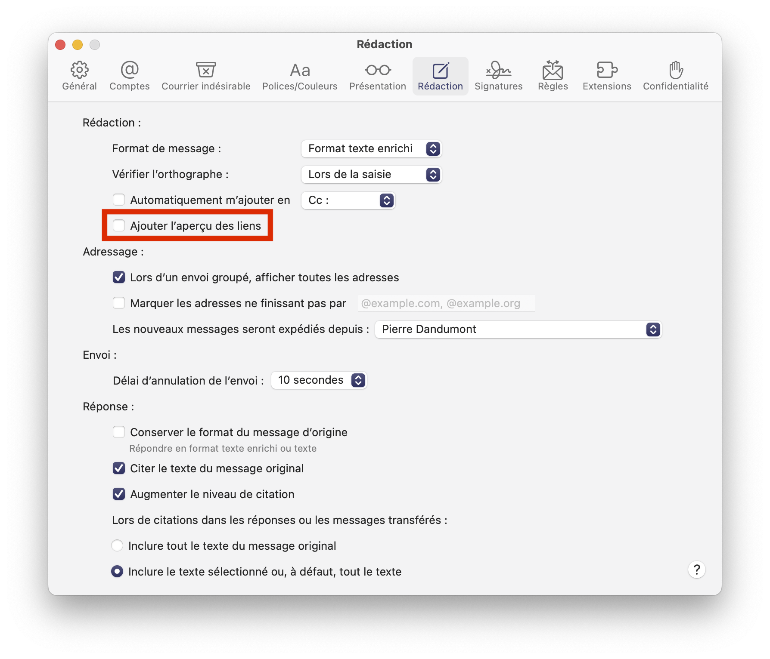Viewport: 770px width, 659px height.
Task: Check Ajouter l'aperçu des liens
Action: tap(119, 225)
